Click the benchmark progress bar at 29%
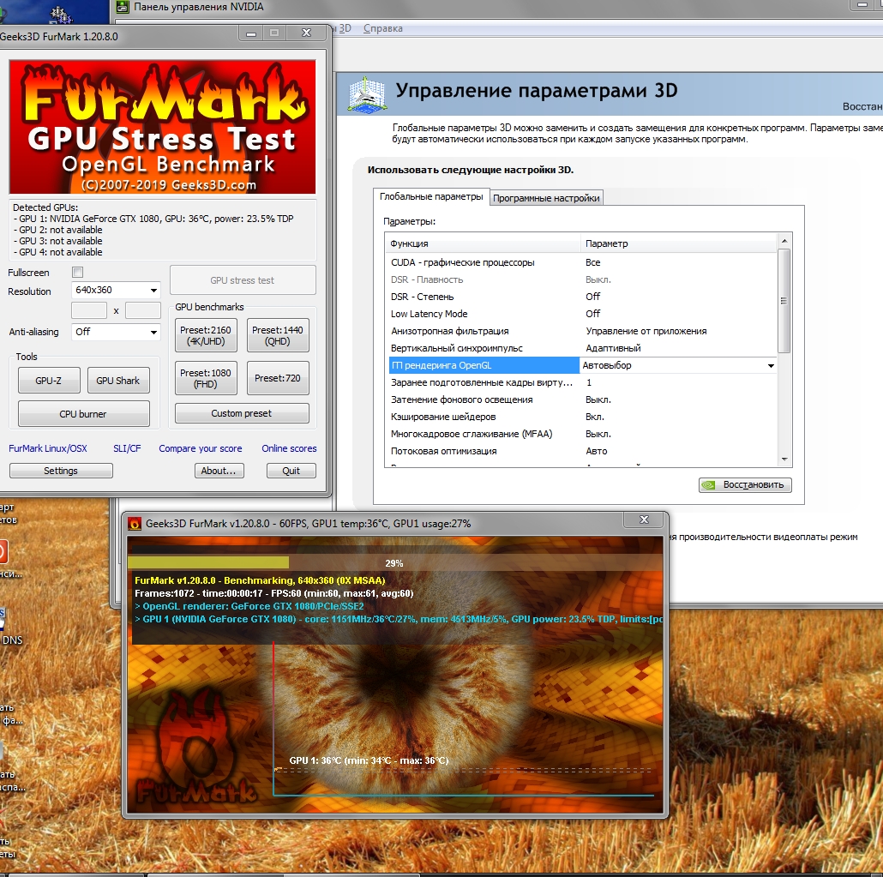Viewport: 883px width, 877px height. click(x=394, y=562)
